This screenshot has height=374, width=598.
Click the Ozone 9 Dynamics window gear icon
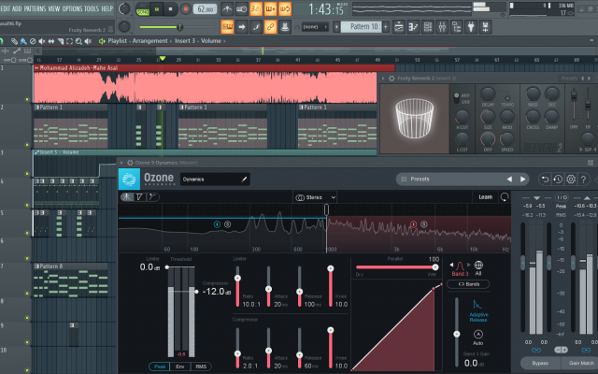click(x=130, y=163)
